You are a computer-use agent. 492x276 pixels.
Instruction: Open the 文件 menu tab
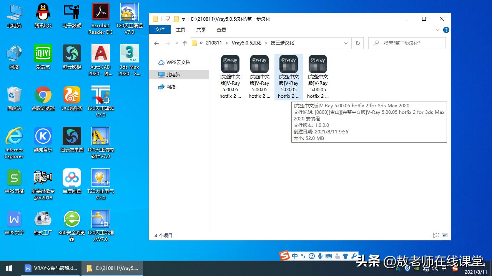160,30
